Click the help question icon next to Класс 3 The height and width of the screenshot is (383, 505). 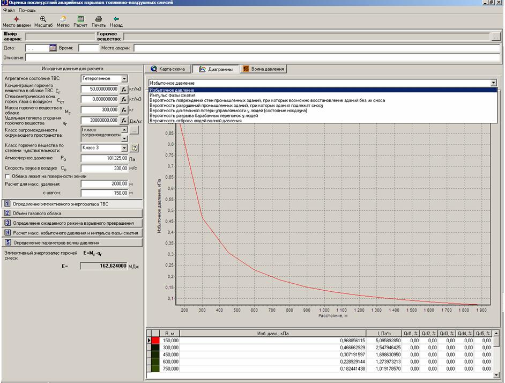click(x=135, y=148)
